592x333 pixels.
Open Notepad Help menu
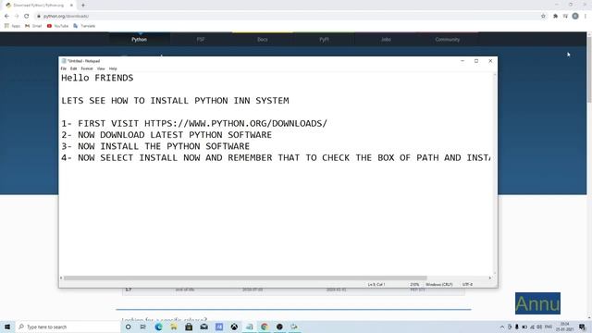click(113, 68)
